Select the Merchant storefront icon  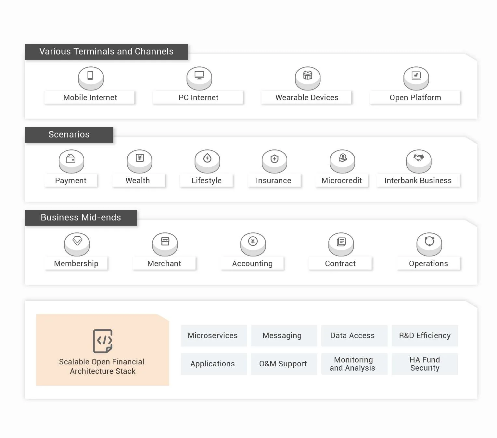(x=165, y=242)
